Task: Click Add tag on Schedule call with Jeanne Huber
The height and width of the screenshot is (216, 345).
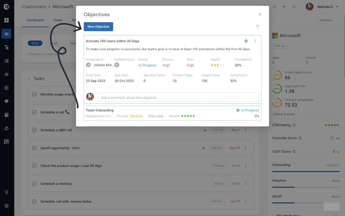Action: click(x=216, y=201)
